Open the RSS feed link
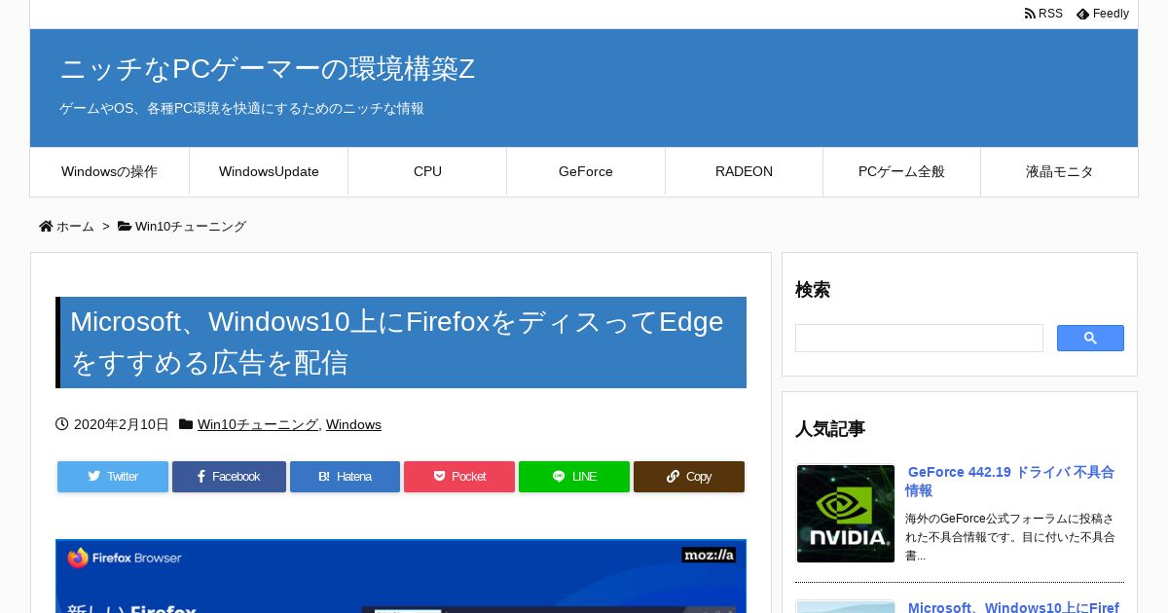The width and height of the screenshot is (1168, 613). pyautogui.click(x=1043, y=14)
